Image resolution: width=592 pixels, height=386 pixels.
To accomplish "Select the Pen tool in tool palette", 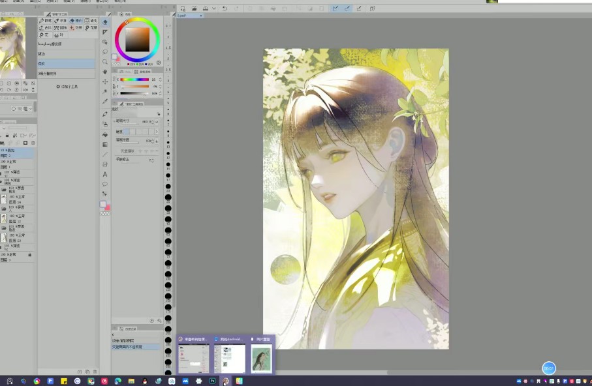I will click(x=105, y=113).
